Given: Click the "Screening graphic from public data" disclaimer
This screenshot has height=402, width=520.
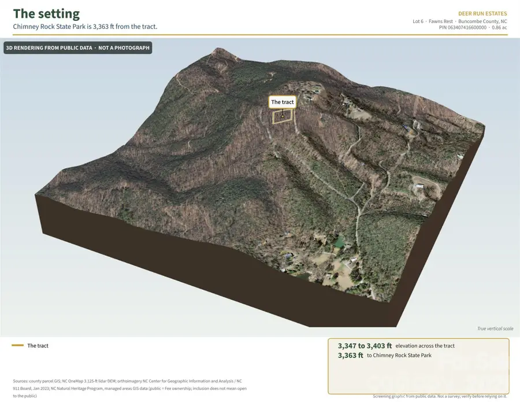Looking at the screenshot, I should click(440, 396).
